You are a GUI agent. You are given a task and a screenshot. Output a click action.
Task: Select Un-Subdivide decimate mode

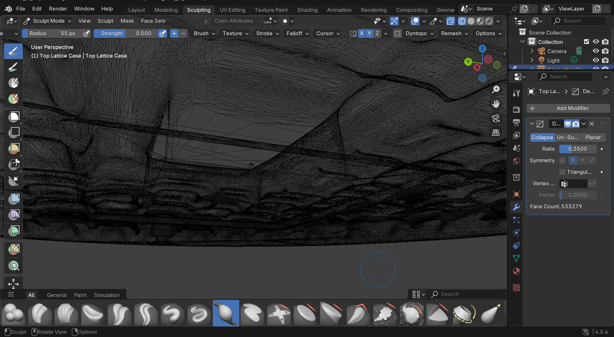(x=568, y=137)
